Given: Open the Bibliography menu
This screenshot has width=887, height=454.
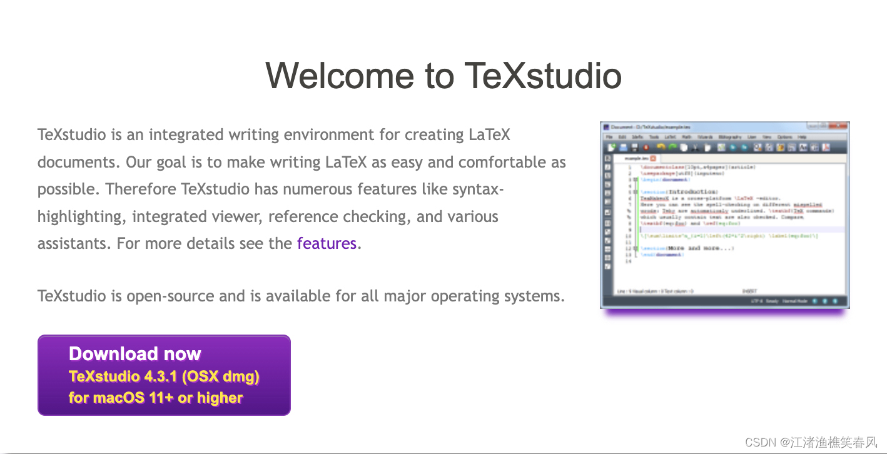Looking at the screenshot, I should click(x=730, y=137).
